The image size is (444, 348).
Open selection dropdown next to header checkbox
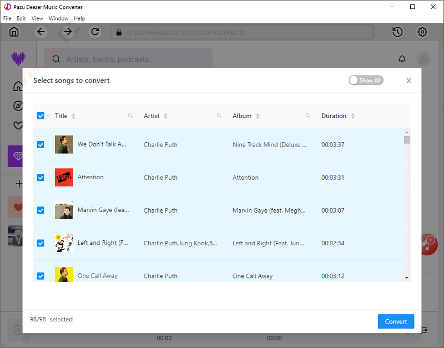click(x=48, y=115)
